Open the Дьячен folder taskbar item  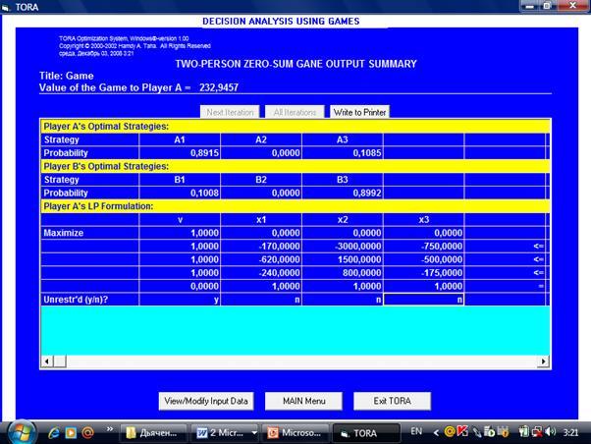[x=154, y=432]
